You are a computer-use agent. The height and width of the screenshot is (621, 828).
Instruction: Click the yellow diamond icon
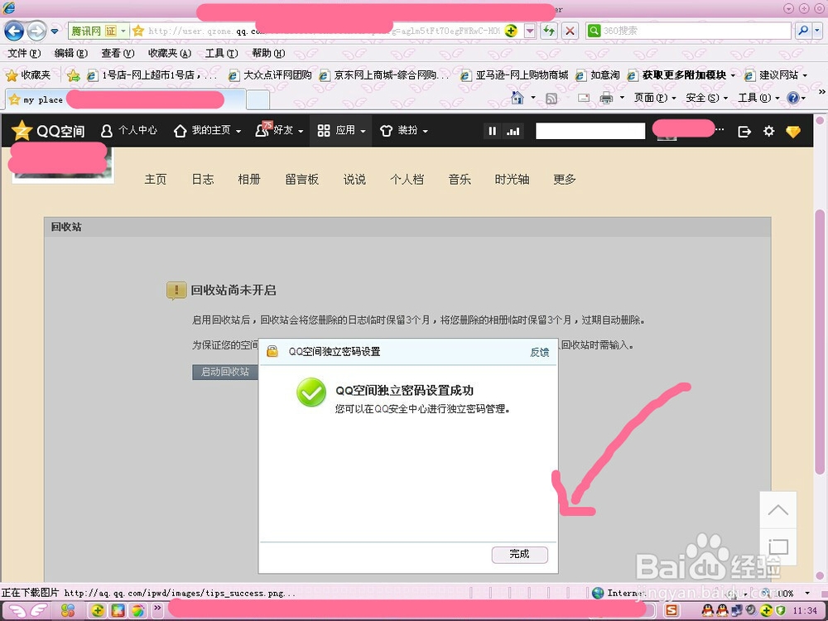coord(793,130)
